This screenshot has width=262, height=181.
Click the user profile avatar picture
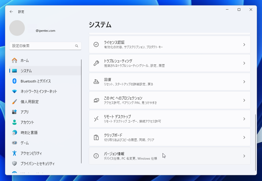(x=17, y=28)
